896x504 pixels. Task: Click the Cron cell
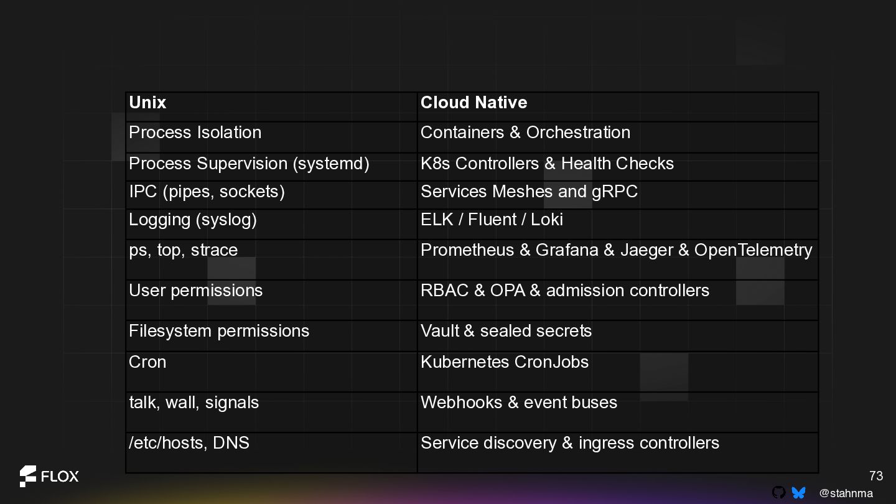271,371
